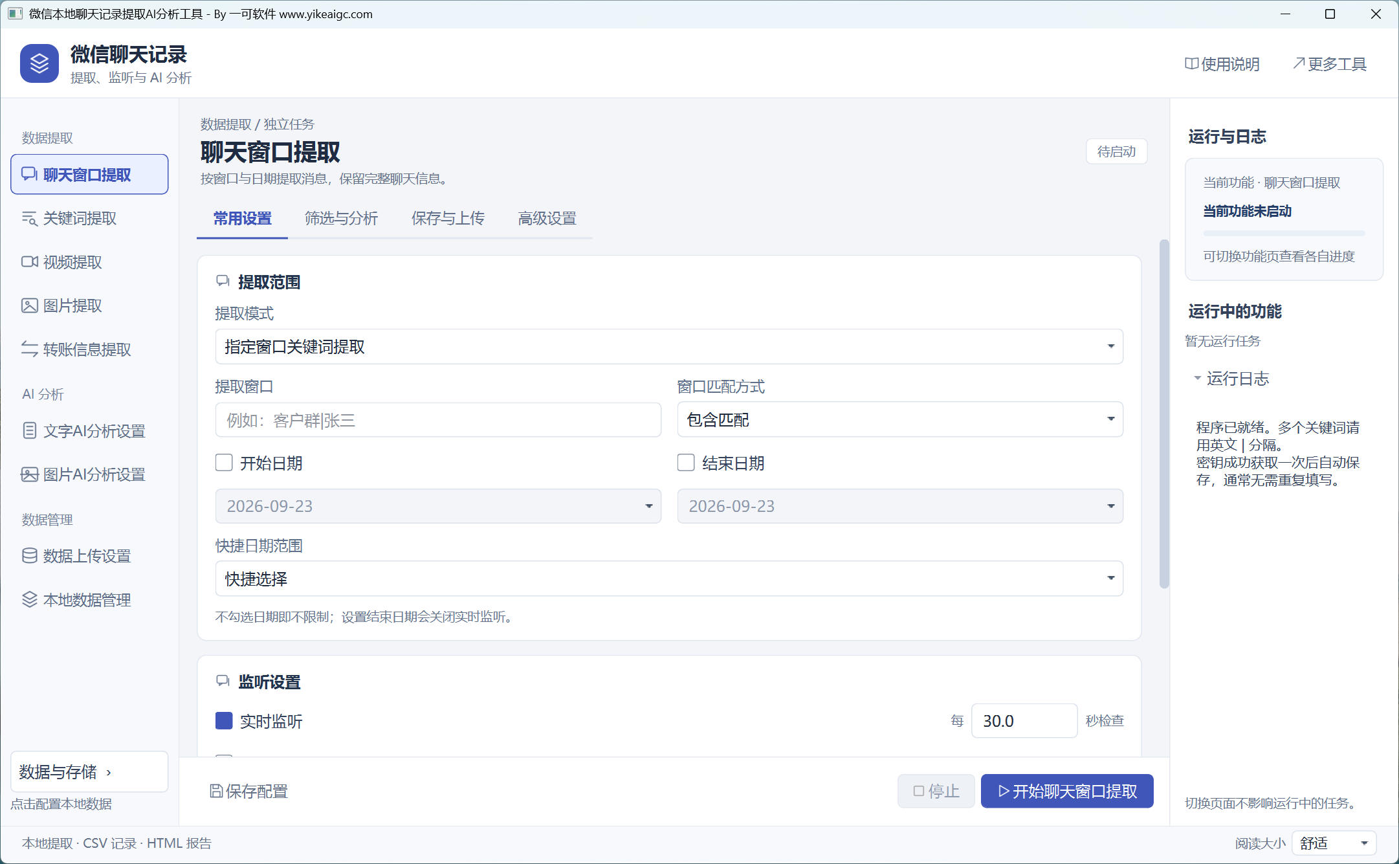The image size is (1399, 864).
Task: Click the square stop icon beside 停止
Action: coord(918,791)
